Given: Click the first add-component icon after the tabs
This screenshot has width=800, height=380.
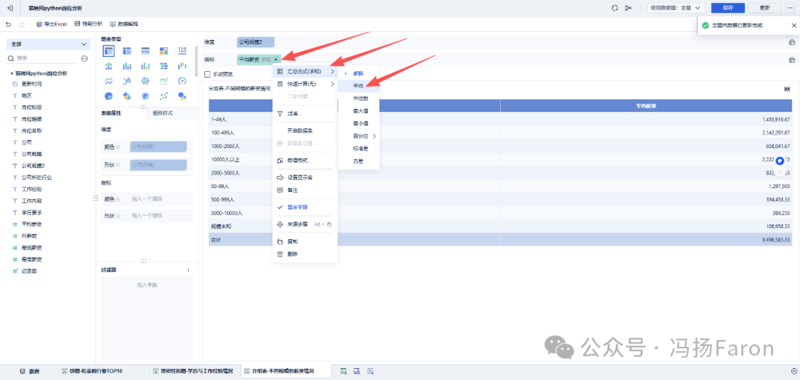Looking at the screenshot, I should click(344, 371).
